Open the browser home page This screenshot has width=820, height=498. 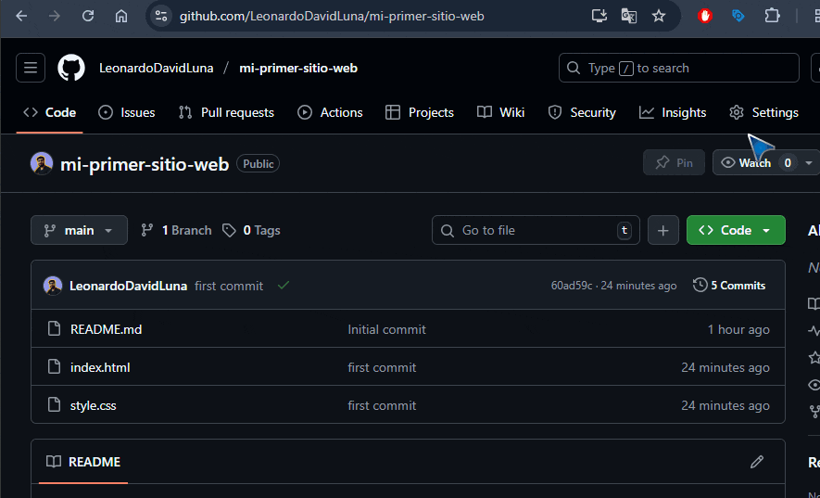(121, 17)
